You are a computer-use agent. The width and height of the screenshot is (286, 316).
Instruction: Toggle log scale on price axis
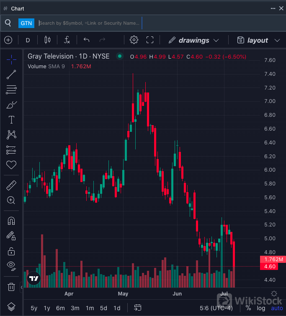tap(261, 308)
